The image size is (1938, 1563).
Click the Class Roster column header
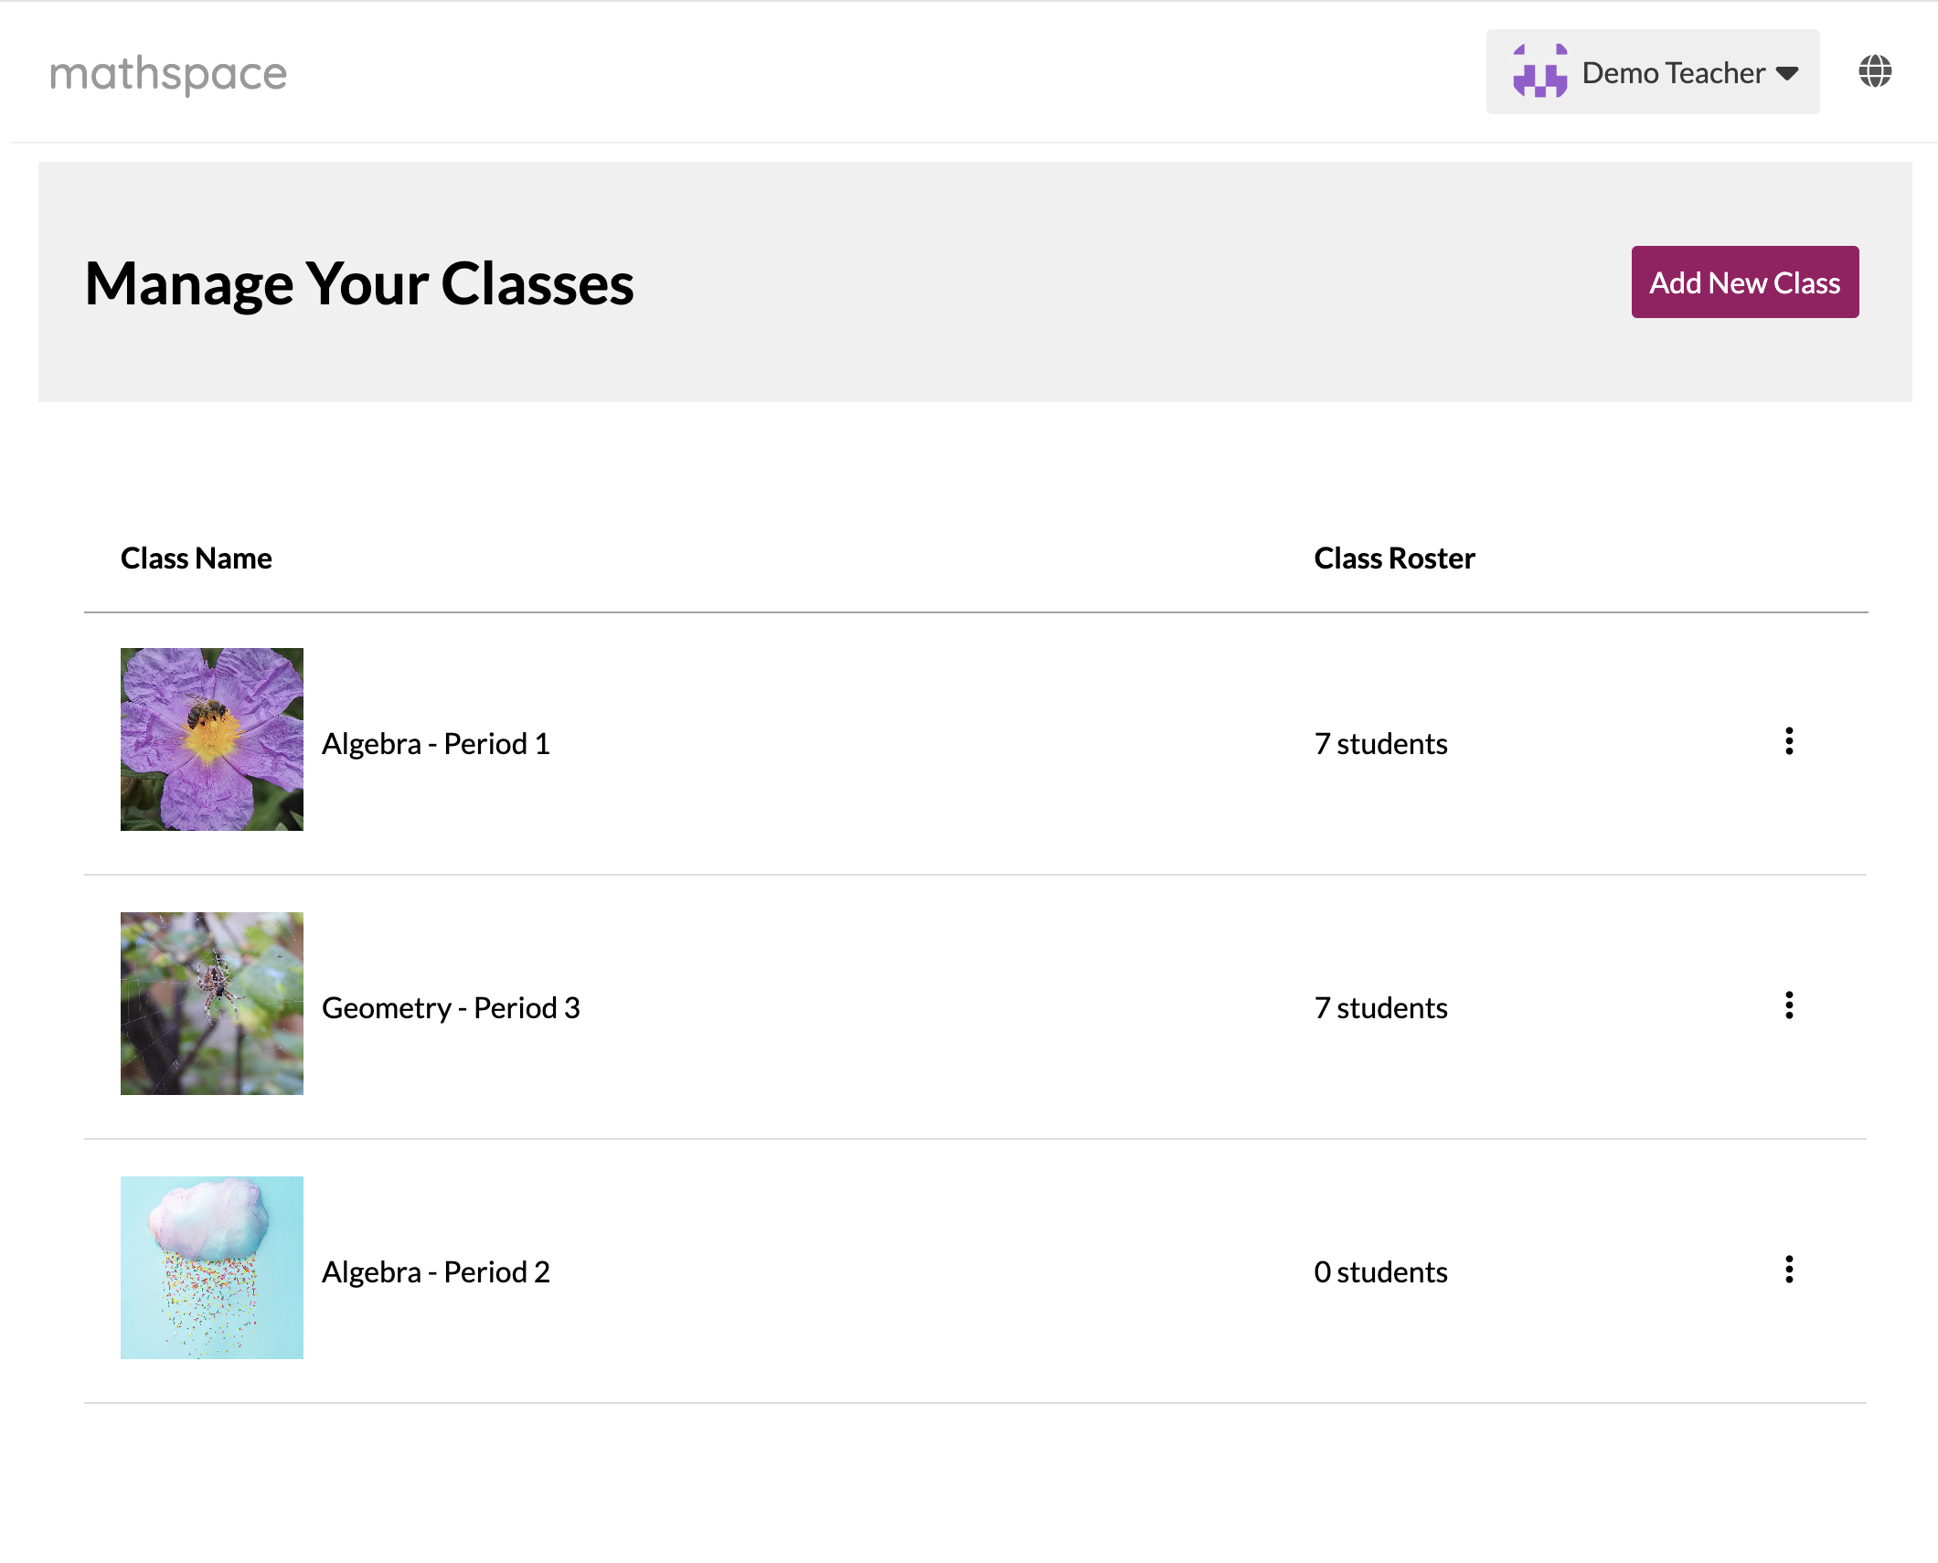tap(1394, 558)
